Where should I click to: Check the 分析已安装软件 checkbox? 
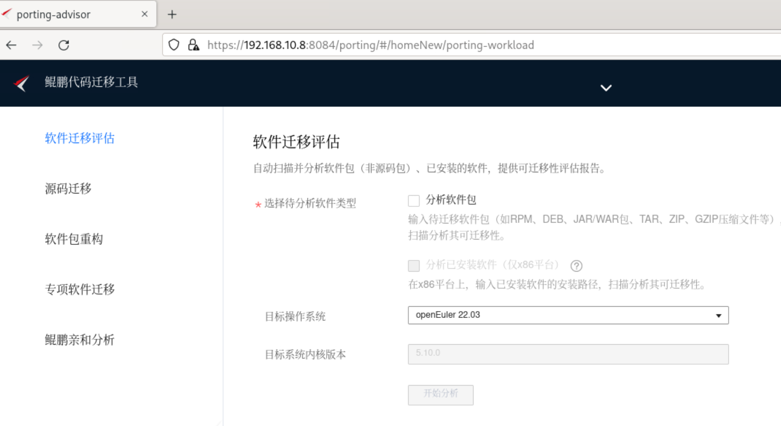pyautogui.click(x=414, y=265)
